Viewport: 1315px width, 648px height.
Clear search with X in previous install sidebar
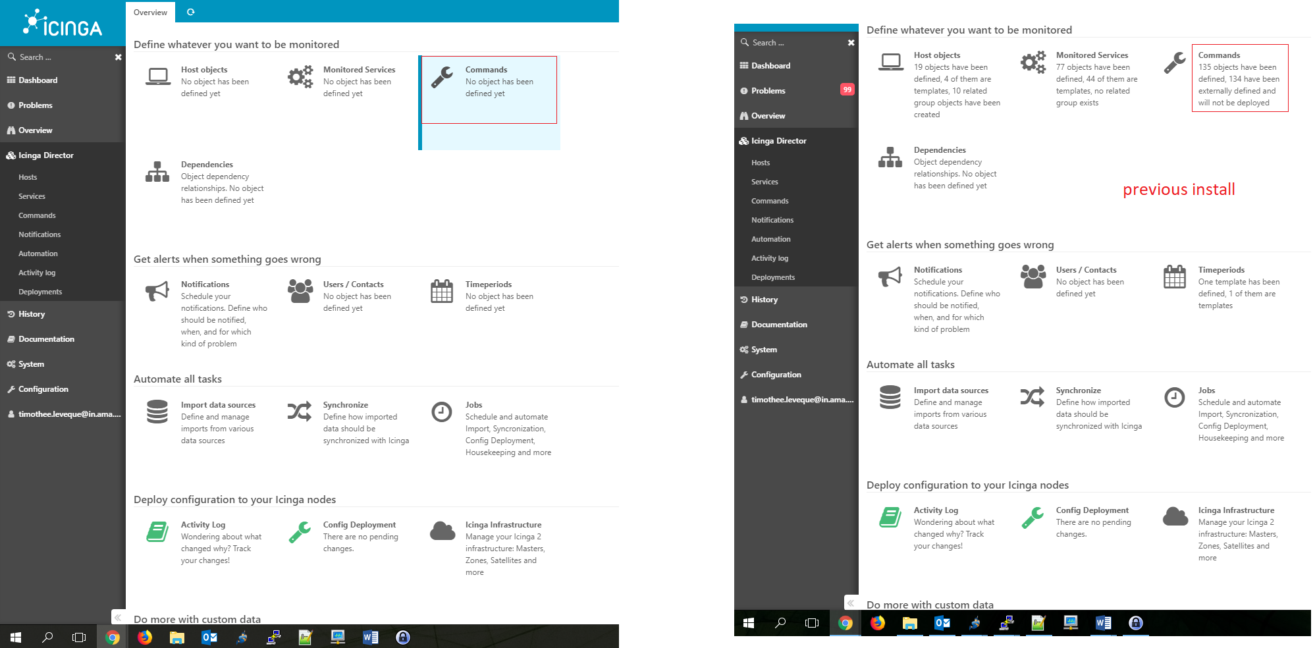[851, 43]
